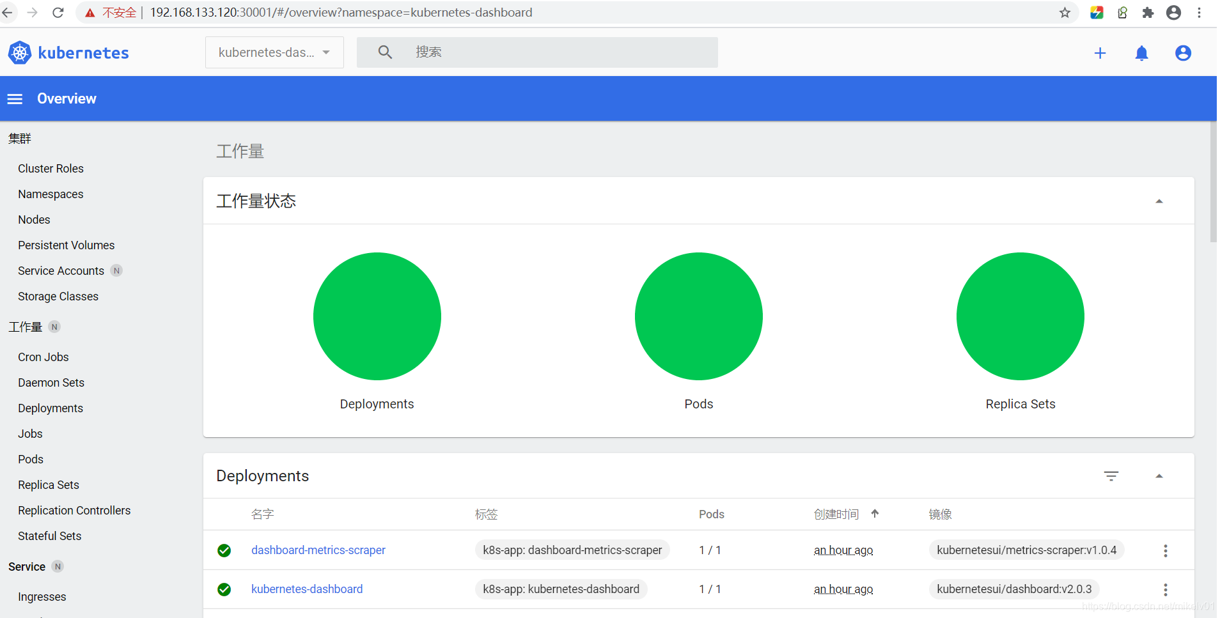Open the hamburger navigation menu
Screen dimensions: 1220x618
click(x=15, y=99)
